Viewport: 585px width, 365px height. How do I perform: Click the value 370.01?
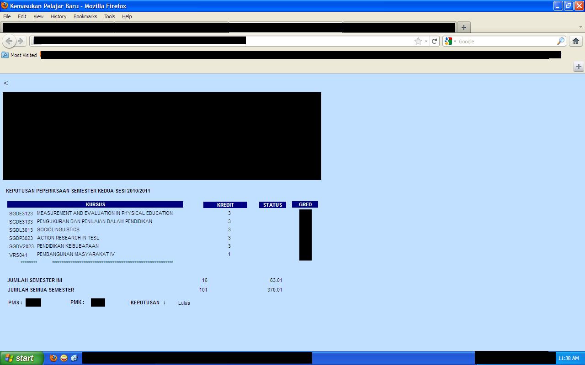[x=275, y=290]
